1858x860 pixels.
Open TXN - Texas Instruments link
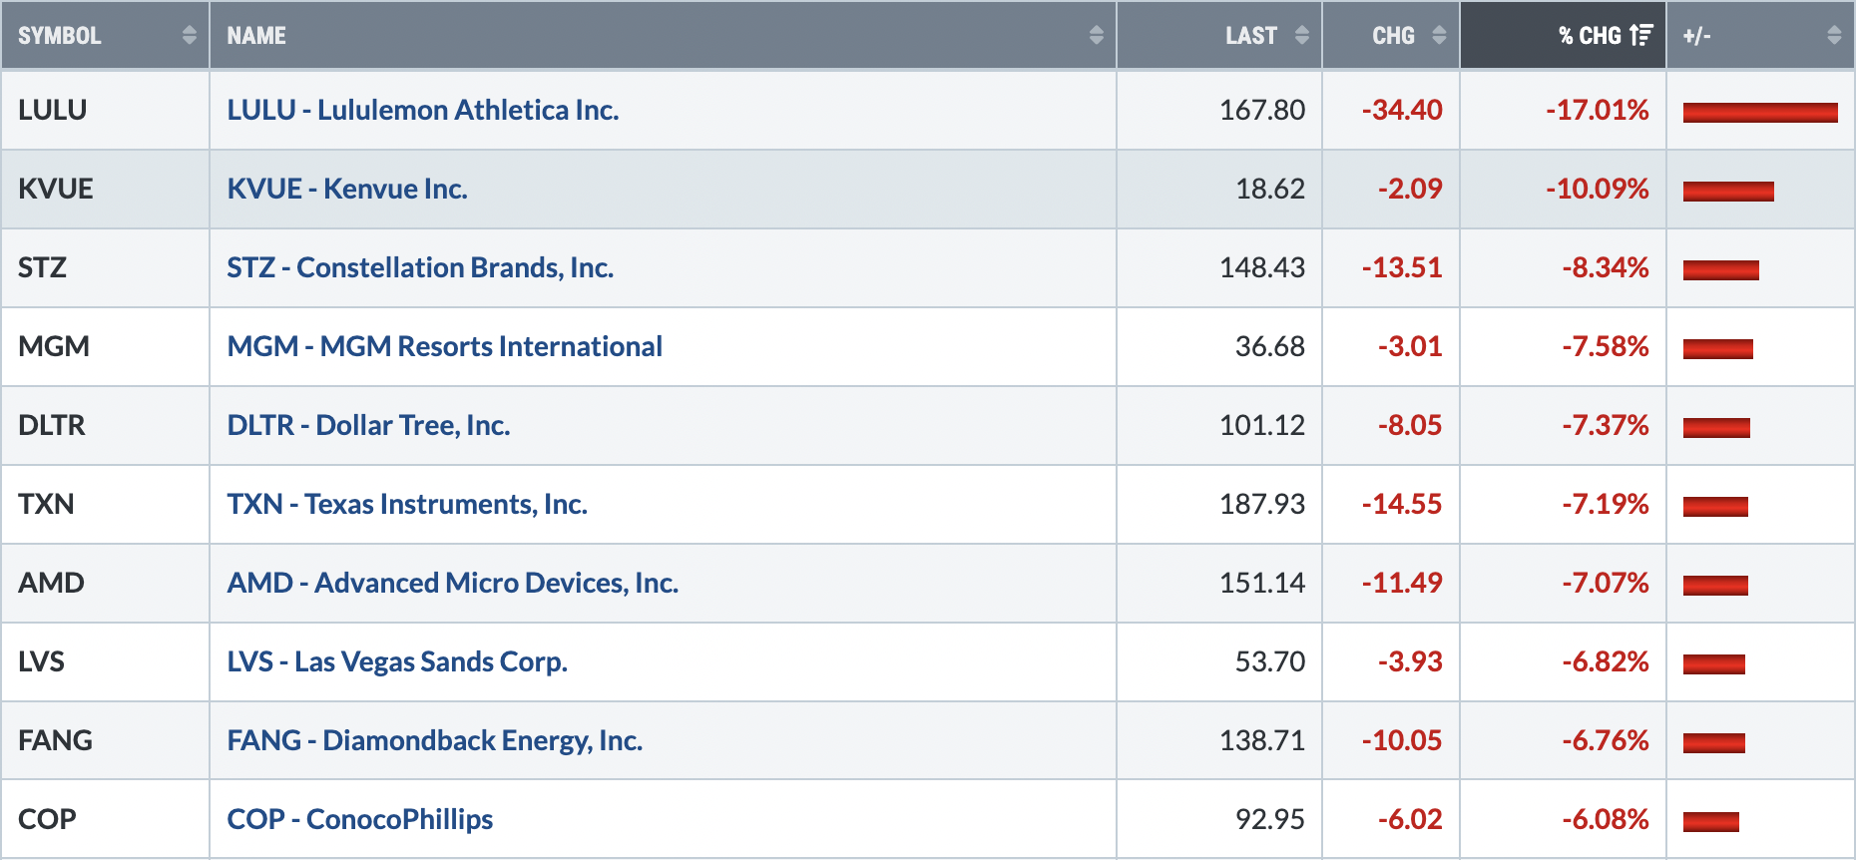tap(407, 504)
